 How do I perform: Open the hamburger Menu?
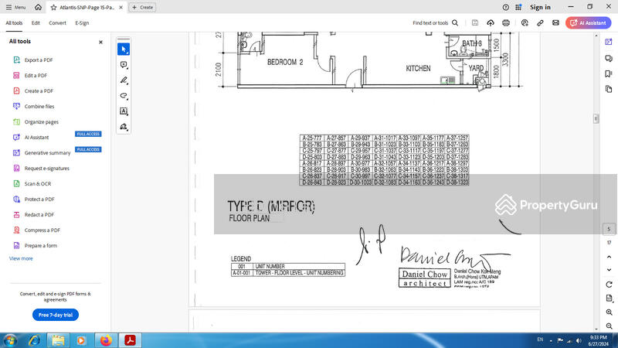pos(15,7)
